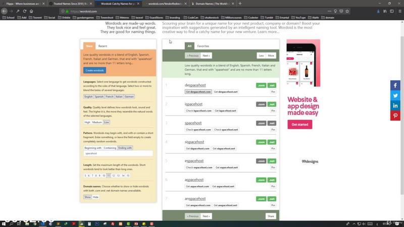Close the Flippa browser tab
This screenshot has width=404, height=227.
(x=43, y=4)
